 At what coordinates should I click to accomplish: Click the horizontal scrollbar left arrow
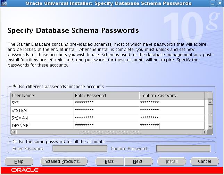coord(14,132)
